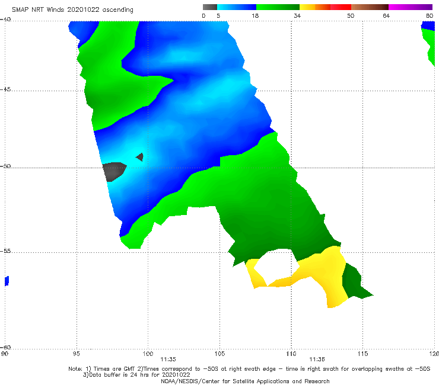Click the color bar label '64'

coord(386,15)
